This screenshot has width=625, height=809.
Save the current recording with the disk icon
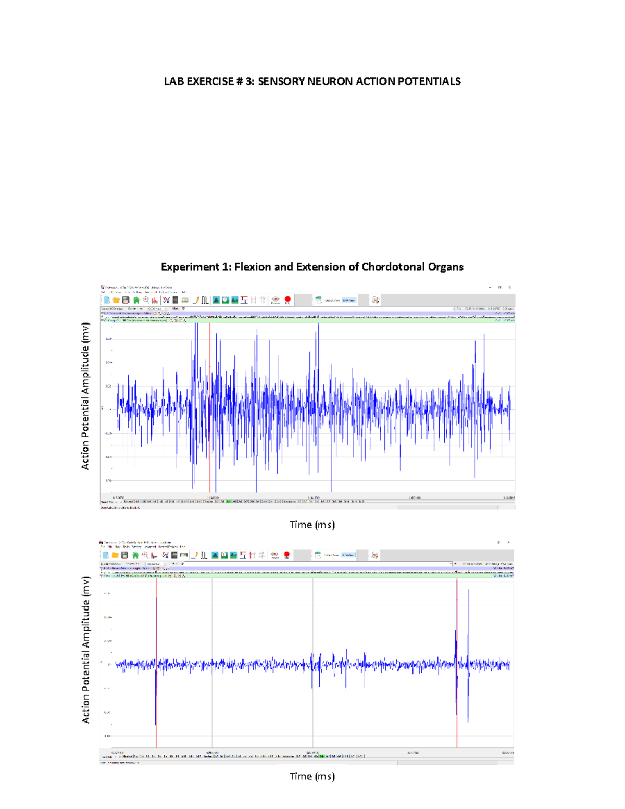124,300
